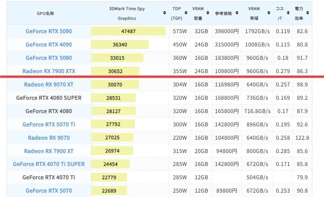Click the 0.285 cost performance value
The height and width of the screenshot is (197, 324).
[x=283, y=151]
